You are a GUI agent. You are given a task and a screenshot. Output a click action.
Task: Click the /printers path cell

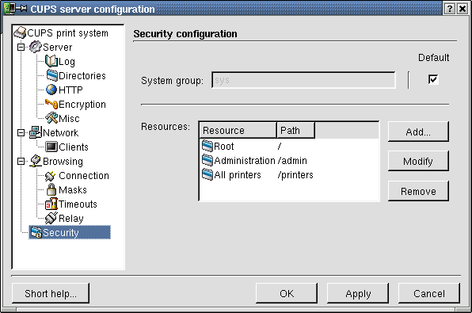pos(295,175)
